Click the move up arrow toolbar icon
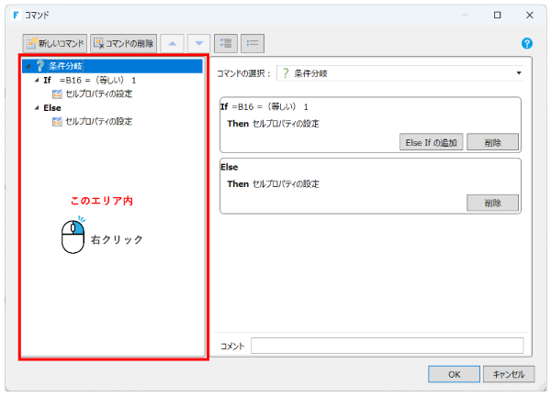 (172, 43)
